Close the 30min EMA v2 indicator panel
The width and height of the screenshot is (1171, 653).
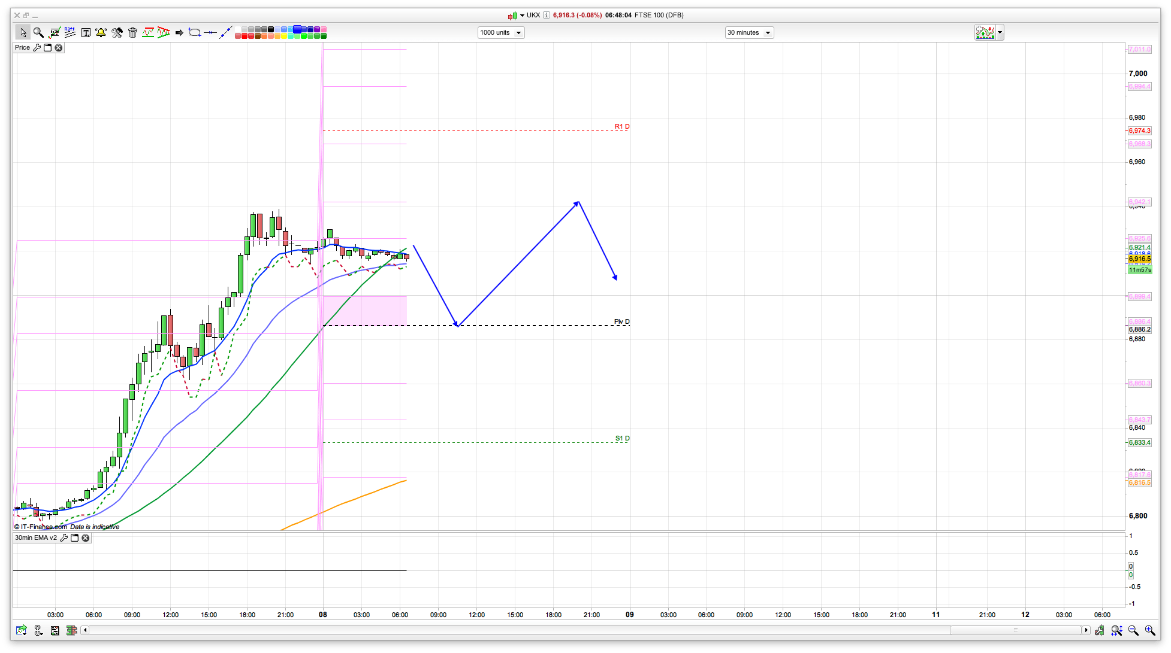pyautogui.click(x=86, y=538)
